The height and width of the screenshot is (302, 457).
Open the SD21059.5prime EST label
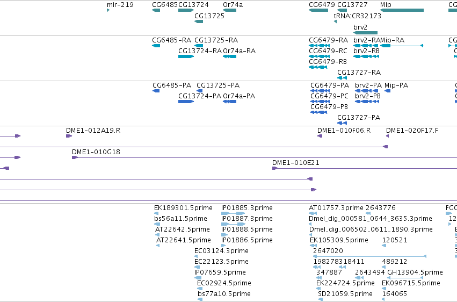(x=345, y=294)
